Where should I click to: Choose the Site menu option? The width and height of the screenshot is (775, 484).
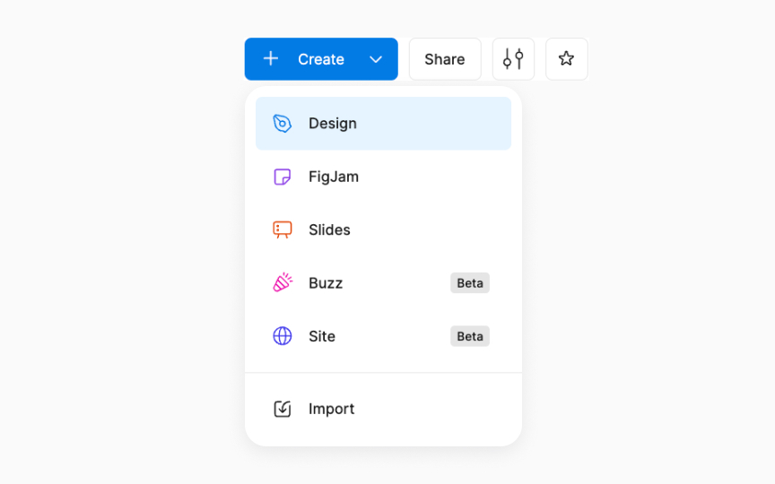(383, 336)
